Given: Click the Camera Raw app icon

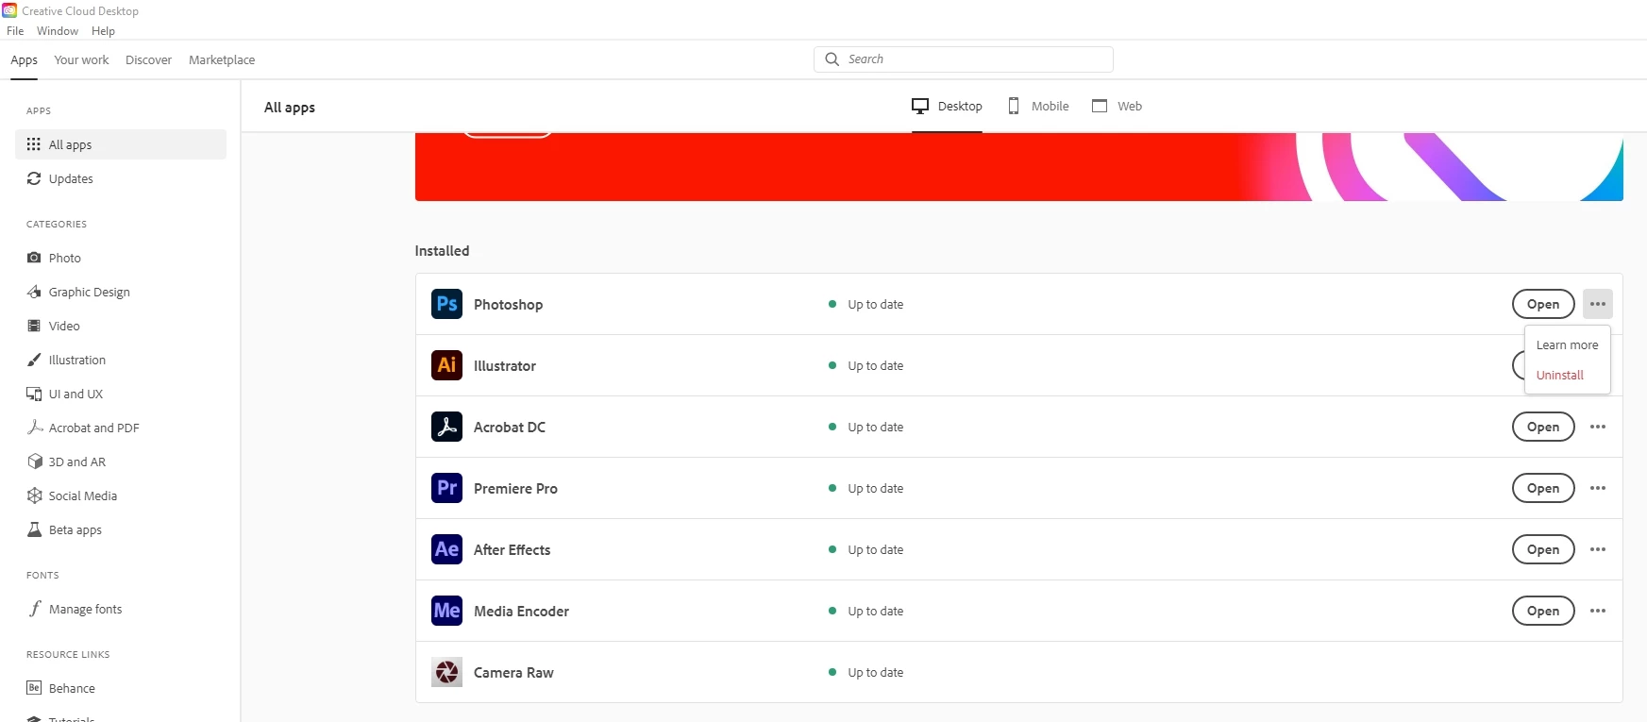Looking at the screenshot, I should (446, 672).
